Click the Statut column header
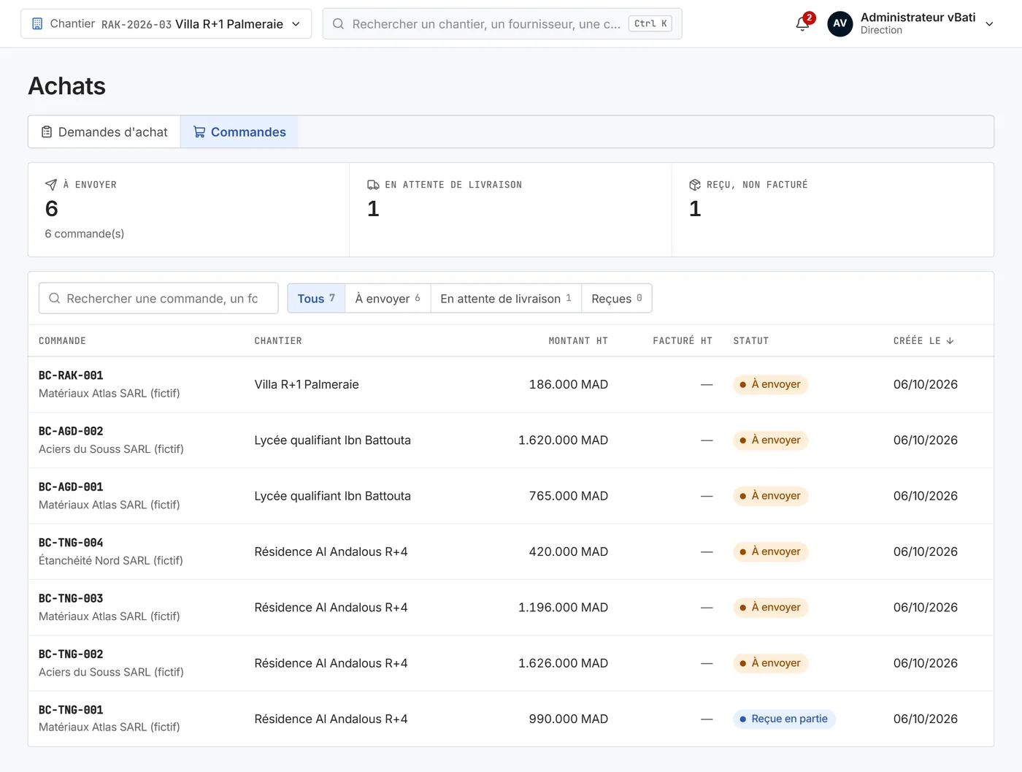 (x=751, y=341)
